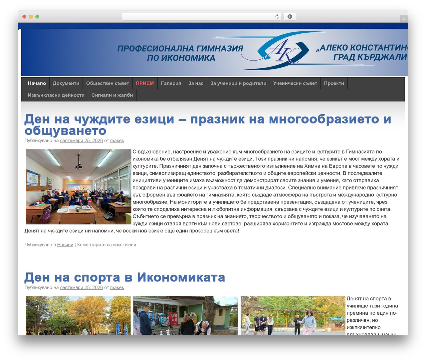This screenshot has height=361, width=426.
Task: Open the browser downloads button
Action: [290, 17]
